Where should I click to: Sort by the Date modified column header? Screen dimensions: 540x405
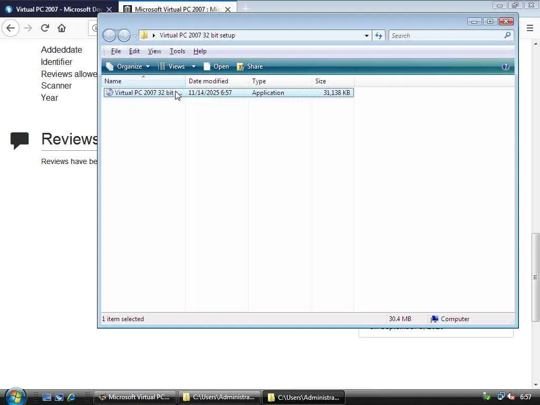click(217, 81)
